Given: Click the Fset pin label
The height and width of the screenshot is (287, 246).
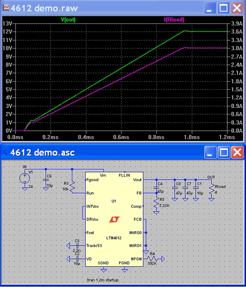Looking at the screenshot, I should coord(90,232).
